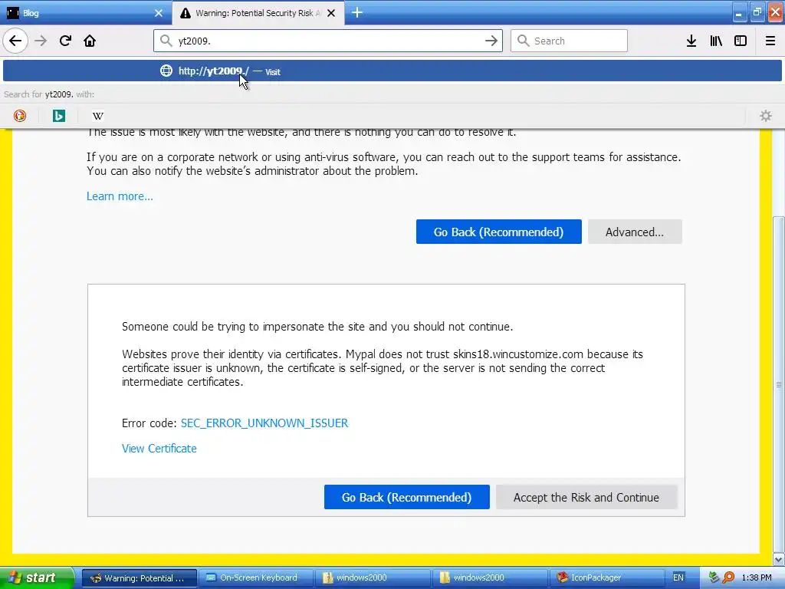The height and width of the screenshot is (589, 785).
Task: Search with the Bing engine icon
Action: 59,116
